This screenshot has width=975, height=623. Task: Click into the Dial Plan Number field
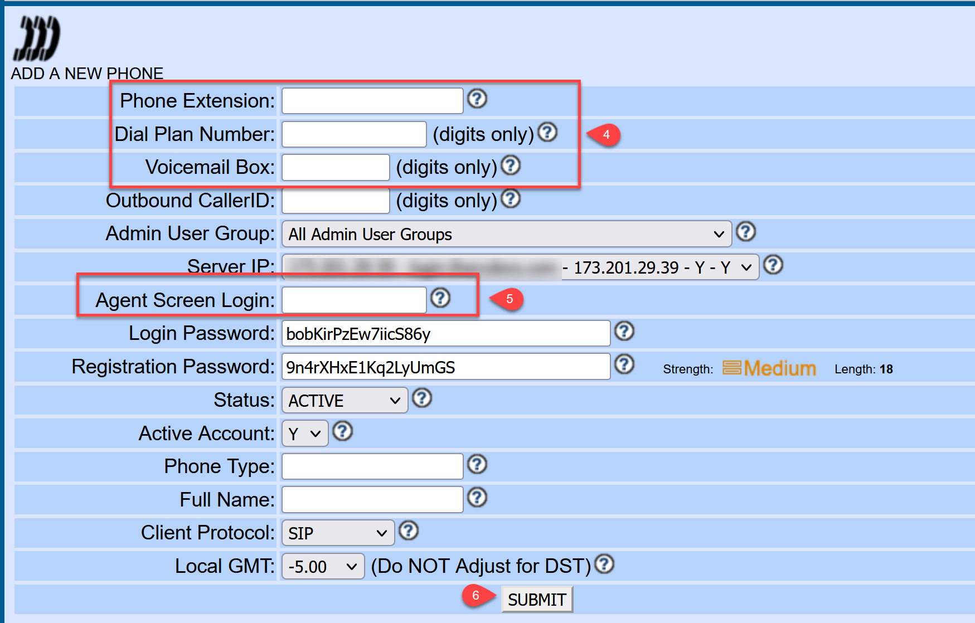(x=354, y=134)
